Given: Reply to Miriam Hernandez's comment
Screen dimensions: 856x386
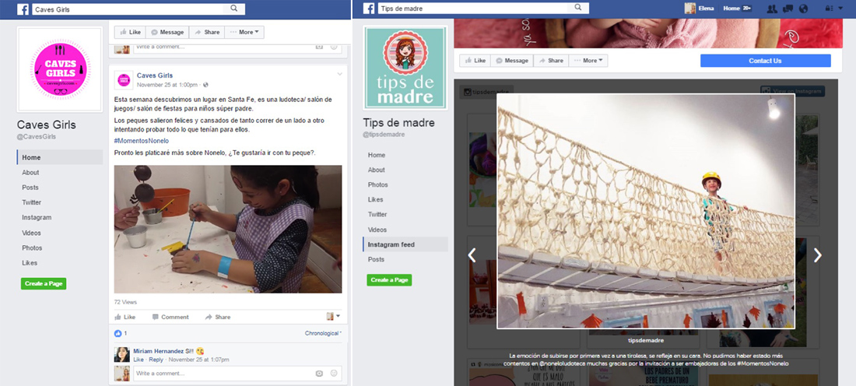Looking at the screenshot, I should 156,360.
